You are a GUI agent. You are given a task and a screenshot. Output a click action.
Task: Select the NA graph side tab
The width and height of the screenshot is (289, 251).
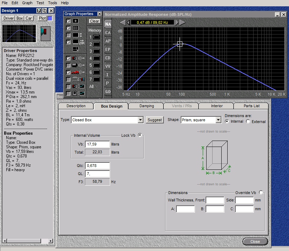click(x=108, y=24)
